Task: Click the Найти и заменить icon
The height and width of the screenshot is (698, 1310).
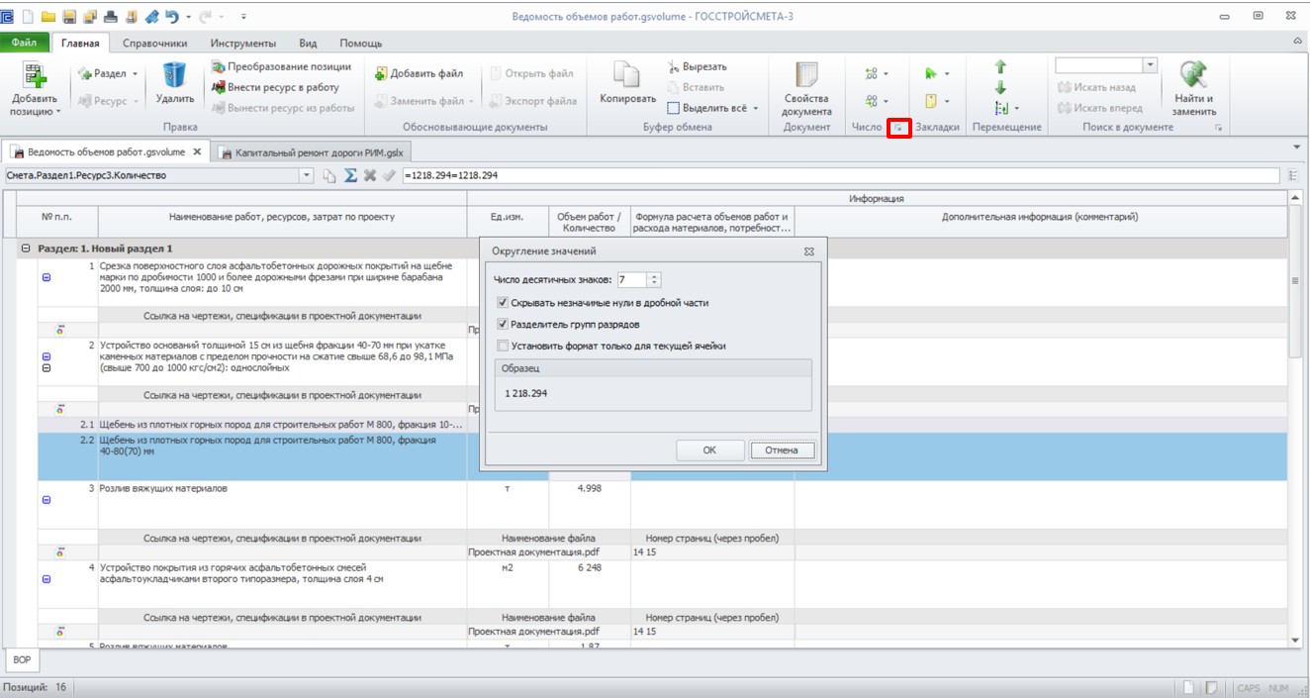Action: click(1194, 75)
